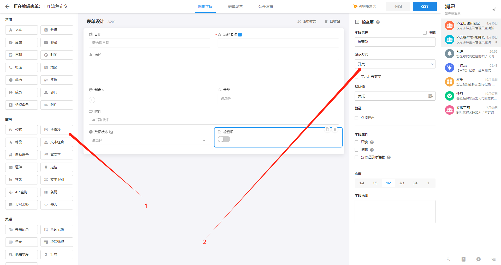This screenshot has width=501, height=265.
Task: Open the 应用 grid avatar
Action: [450, 82]
